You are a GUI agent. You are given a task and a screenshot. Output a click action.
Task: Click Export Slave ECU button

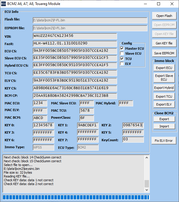164,78
